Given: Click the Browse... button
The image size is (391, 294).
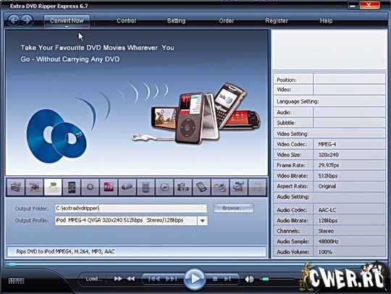Looking at the screenshot, I should pos(234,208).
